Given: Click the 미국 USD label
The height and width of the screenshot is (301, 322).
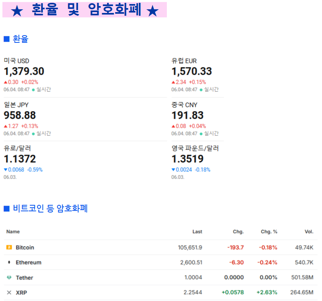Looking at the screenshot, I should tap(17, 61).
